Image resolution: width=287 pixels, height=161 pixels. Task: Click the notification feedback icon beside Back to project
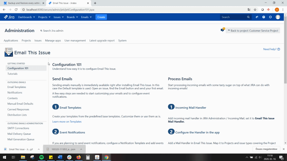pyautogui.click(x=222, y=30)
